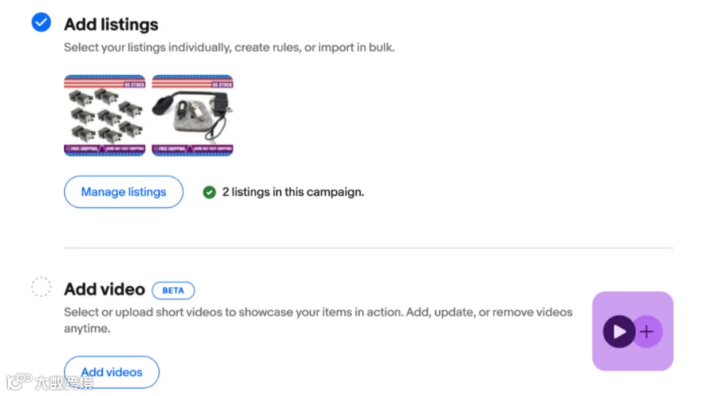Click the plus icon in purple video tile
This screenshot has height=396, width=712.
647,332
